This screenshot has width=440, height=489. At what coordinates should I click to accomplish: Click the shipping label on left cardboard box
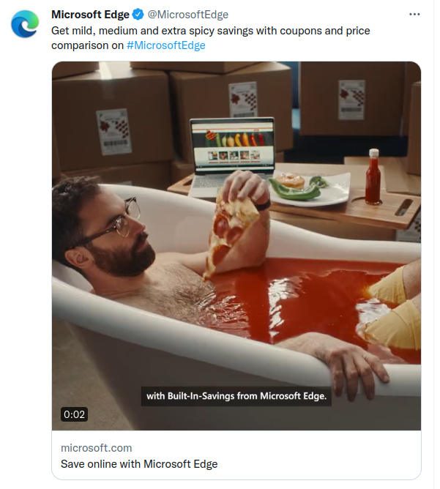click(x=114, y=132)
